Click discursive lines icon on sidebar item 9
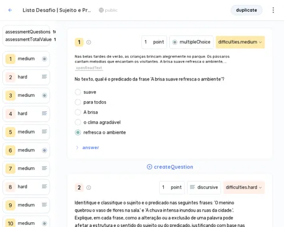Screen dimensions: 284x227 click(44, 205)
